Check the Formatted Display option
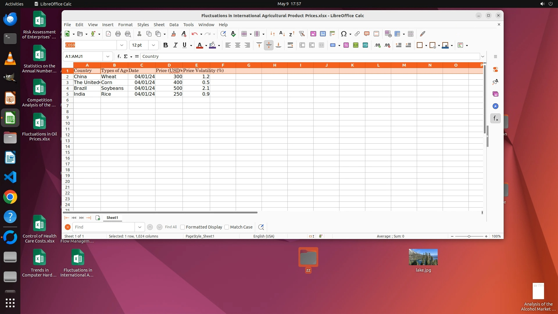 pyautogui.click(x=183, y=227)
